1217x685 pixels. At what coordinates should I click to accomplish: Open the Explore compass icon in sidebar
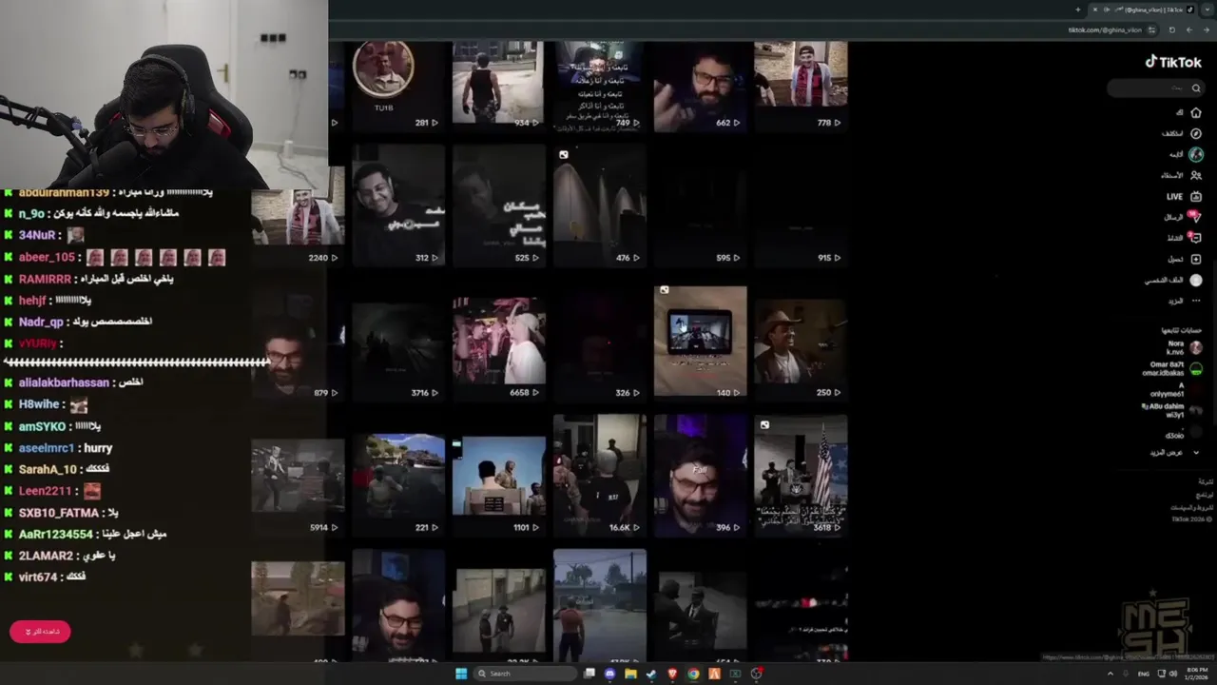[1196, 133]
